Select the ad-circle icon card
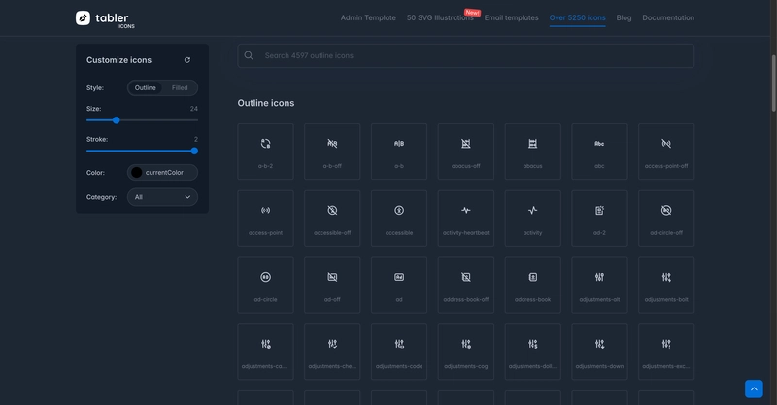Screen dimensions: 777x405 pos(265,285)
